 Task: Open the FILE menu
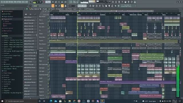pyautogui.click(x=2, y=2)
